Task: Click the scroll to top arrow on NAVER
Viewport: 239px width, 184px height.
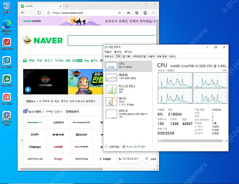Action: 146,159
